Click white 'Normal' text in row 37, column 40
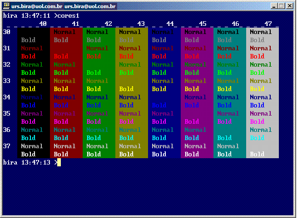Image resolution: width=297 pixels, height=218 pixels. [x=32, y=146]
